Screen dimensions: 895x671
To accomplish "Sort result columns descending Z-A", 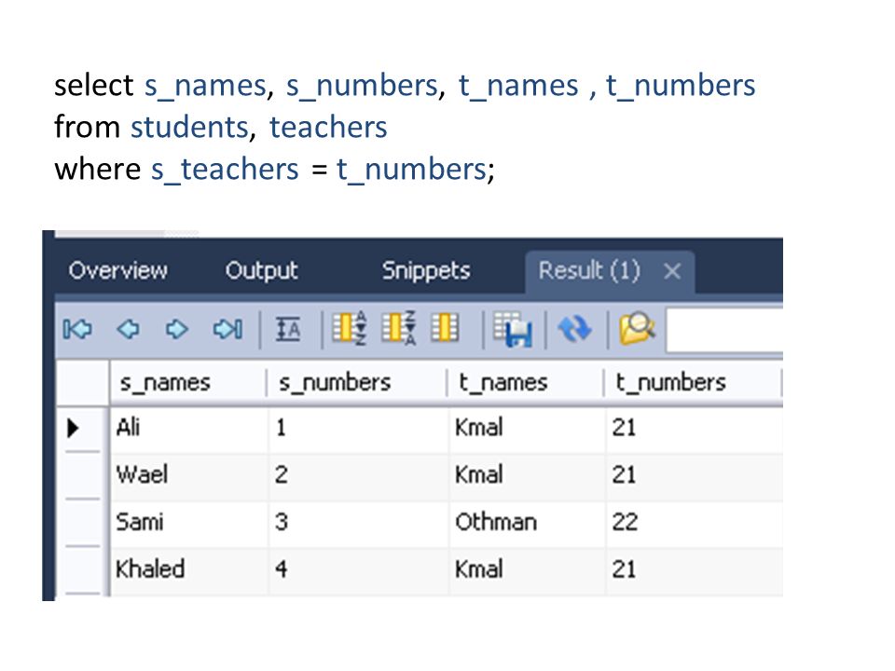I will tap(398, 328).
